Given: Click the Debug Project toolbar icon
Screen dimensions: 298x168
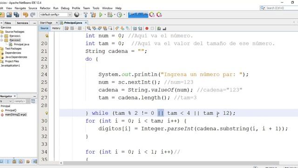Looking at the screenshot, I should [x=110, y=14].
